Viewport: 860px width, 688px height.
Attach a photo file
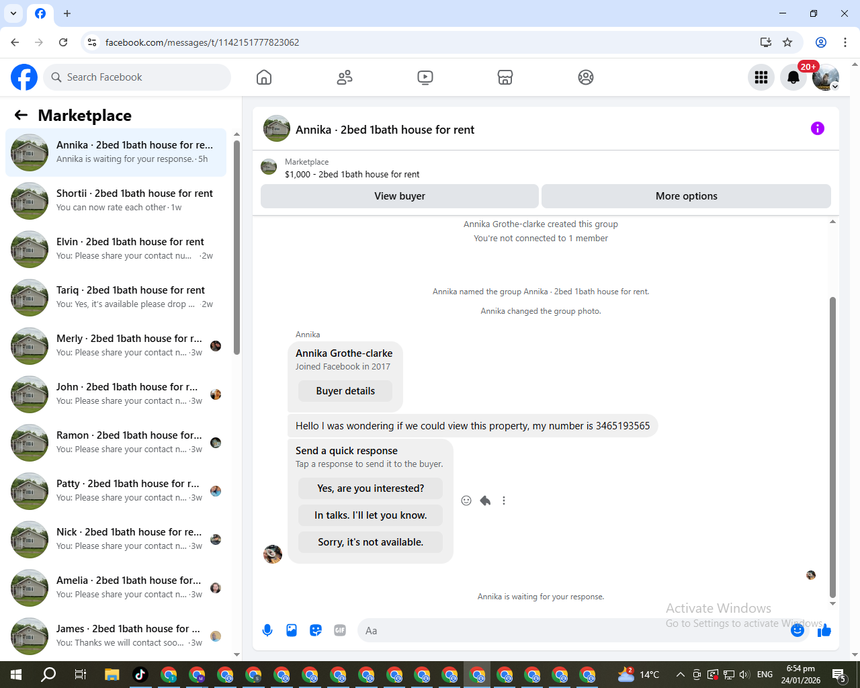click(x=292, y=630)
